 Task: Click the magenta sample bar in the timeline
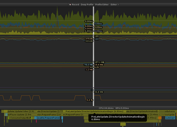[x=36, y=121]
